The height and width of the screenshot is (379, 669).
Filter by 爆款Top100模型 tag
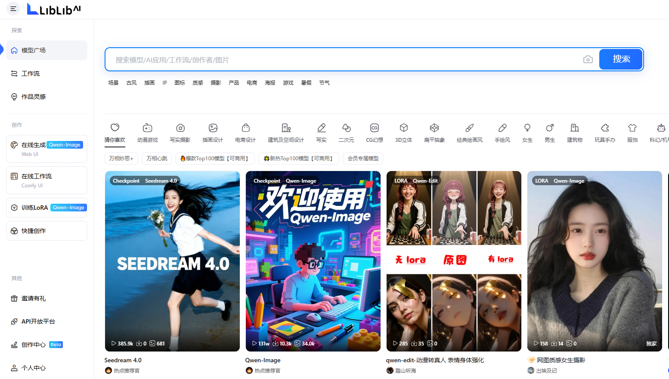tap(215, 159)
